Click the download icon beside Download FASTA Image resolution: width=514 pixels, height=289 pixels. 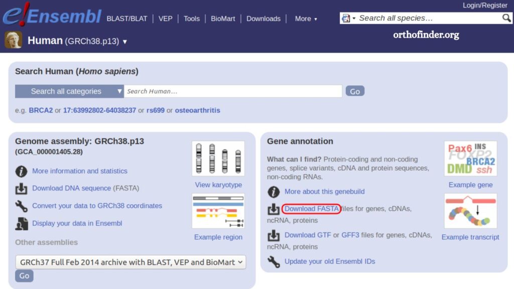[x=274, y=209]
